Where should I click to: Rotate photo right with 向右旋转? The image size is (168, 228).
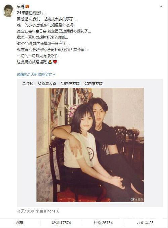[x=94, y=83]
